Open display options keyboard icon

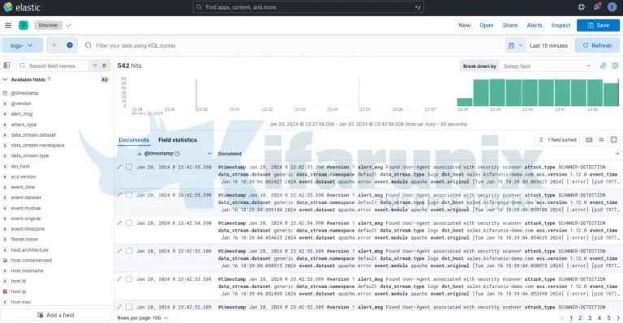[x=589, y=139]
